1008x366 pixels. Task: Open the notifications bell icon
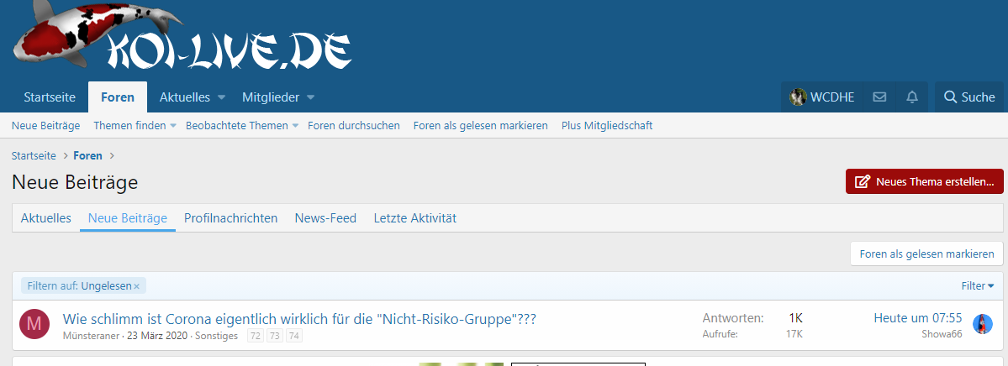[911, 97]
